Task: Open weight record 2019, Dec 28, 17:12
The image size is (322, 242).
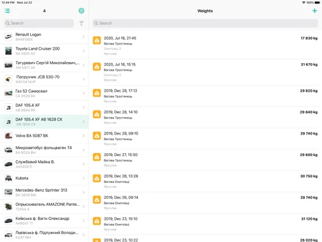Action: [205, 96]
